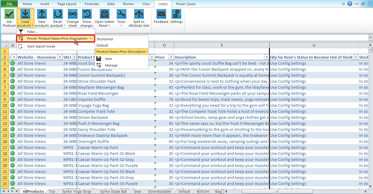The width and height of the screenshot is (373, 194).
Task: Open cobby Settings gear button
Action: click(176, 16)
